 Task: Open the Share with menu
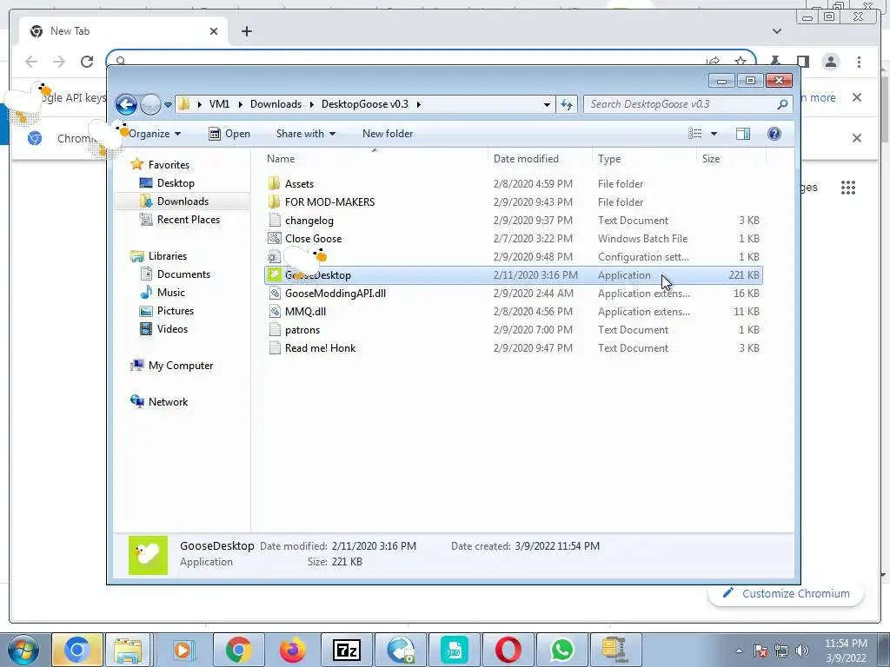(x=305, y=134)
